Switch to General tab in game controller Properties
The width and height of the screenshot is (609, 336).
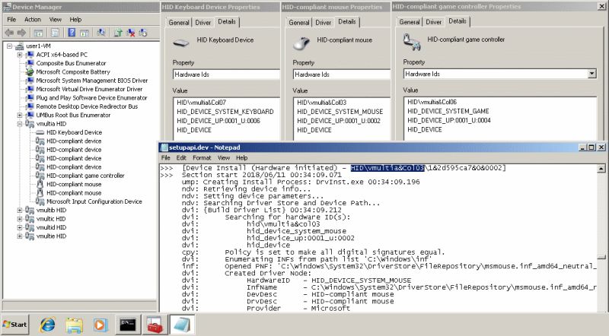click(x=410, y=22)
